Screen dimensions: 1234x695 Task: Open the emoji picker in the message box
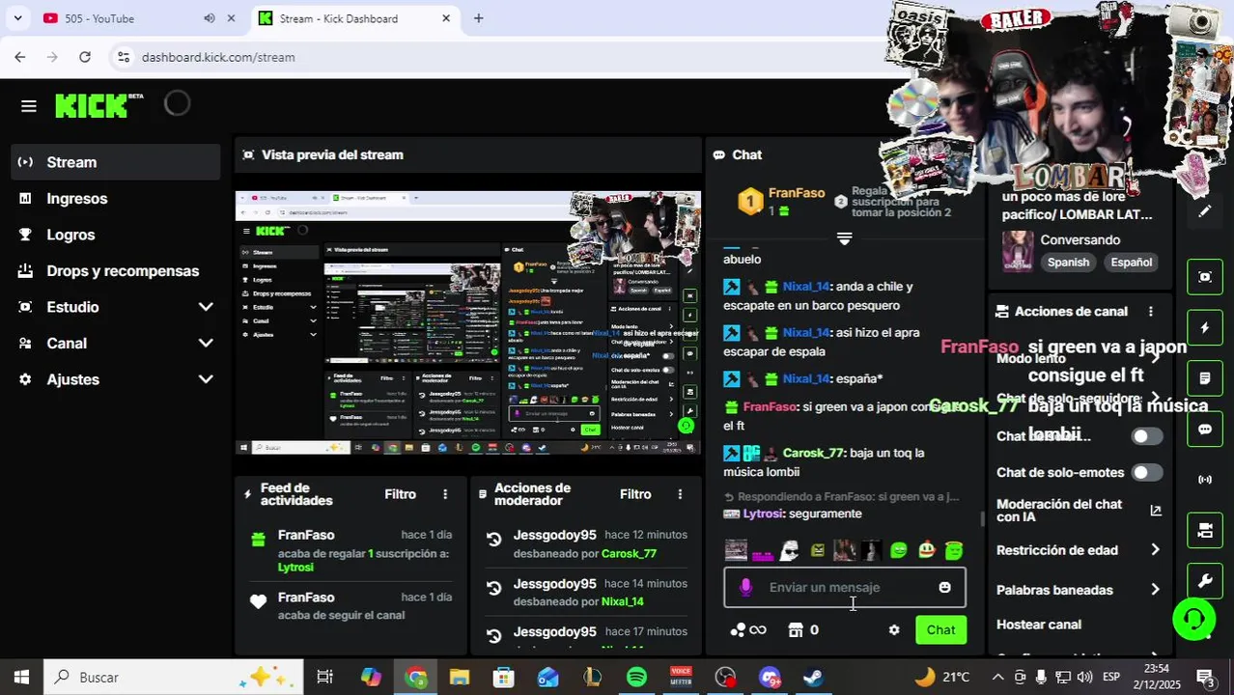944,587
